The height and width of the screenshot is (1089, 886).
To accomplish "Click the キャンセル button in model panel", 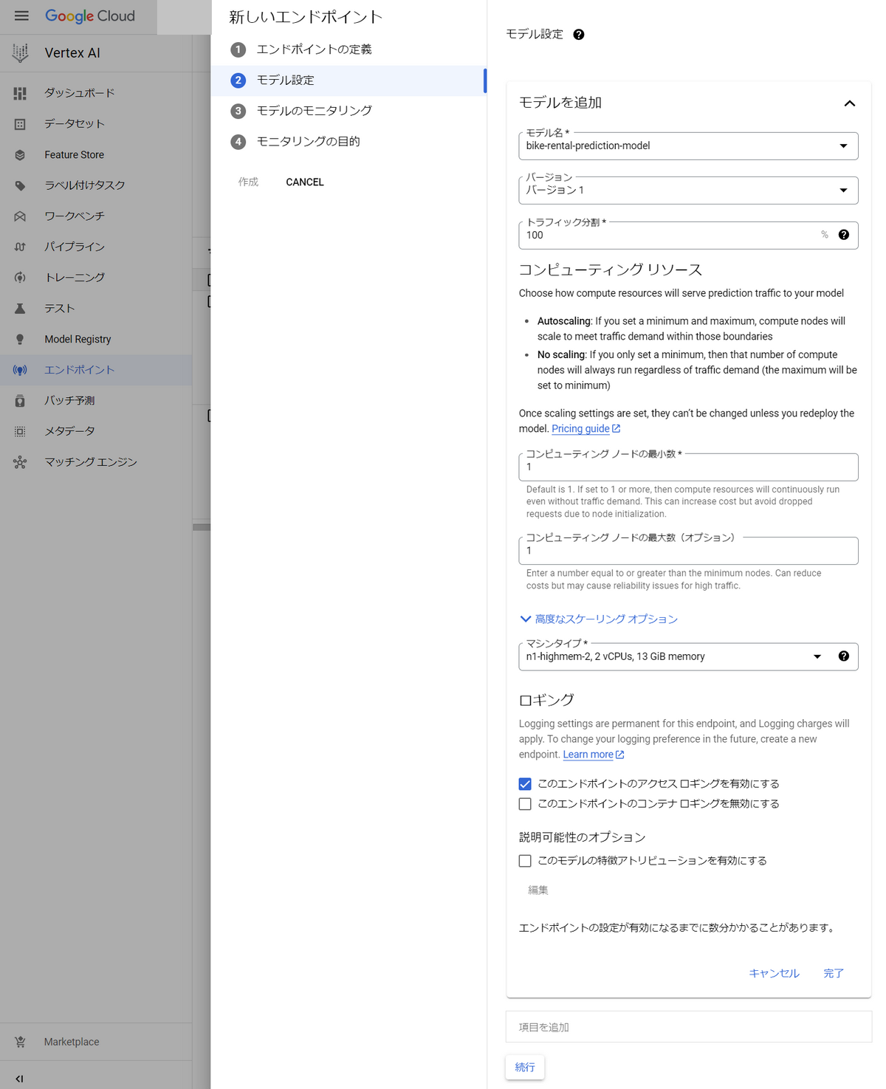I will coord(774,973).
